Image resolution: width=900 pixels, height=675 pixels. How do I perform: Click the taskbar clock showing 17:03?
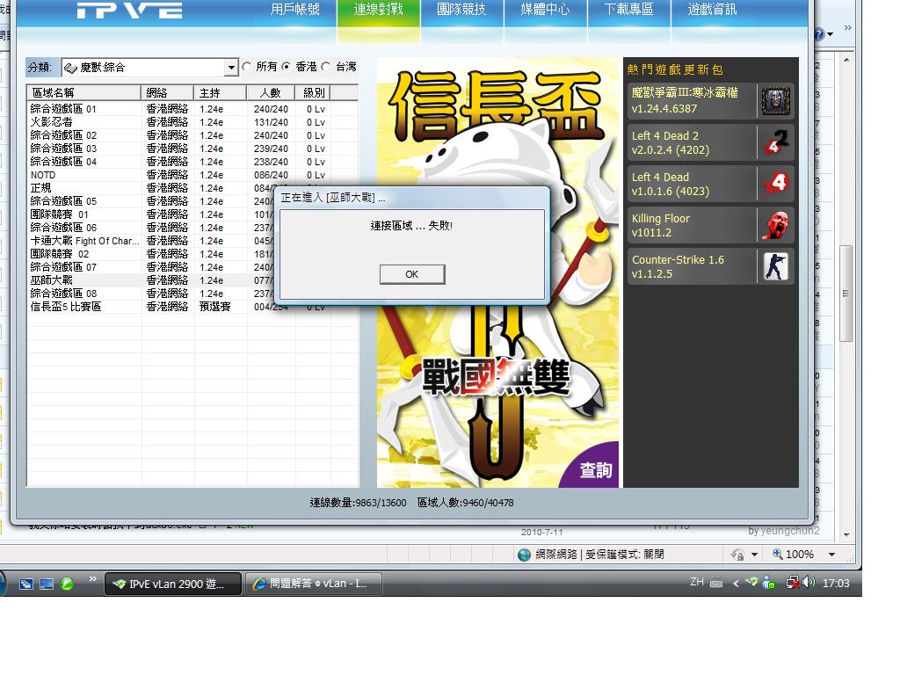tap(836, 584)
